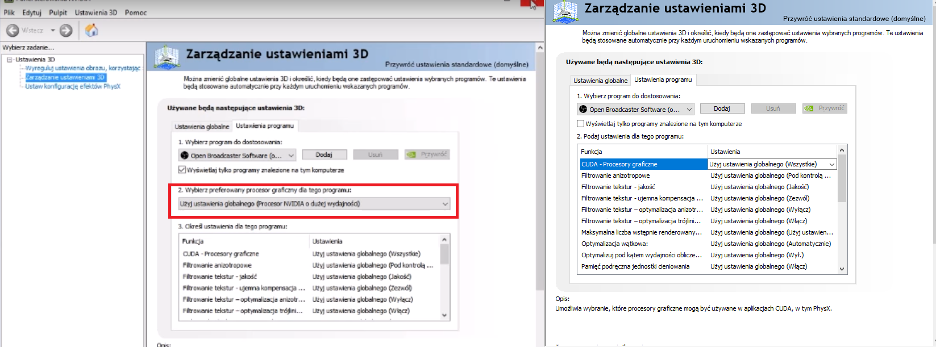Click the Funkcja column header in right window
Image resolution: width=936 pixels, height=347 pixels.
click(643, 152)
